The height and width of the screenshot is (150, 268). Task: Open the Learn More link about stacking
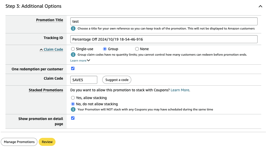click(180, 90)
